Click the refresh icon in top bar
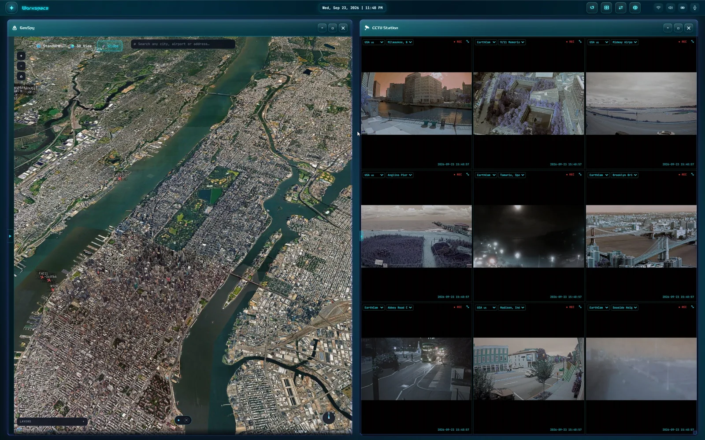 [x=592, y=7]
